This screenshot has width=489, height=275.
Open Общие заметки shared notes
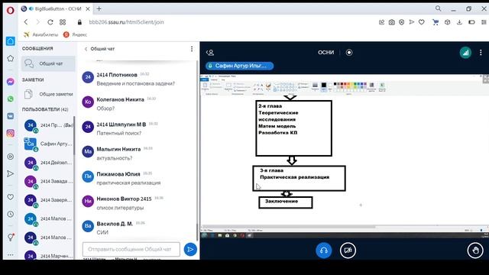click(48, 94)
